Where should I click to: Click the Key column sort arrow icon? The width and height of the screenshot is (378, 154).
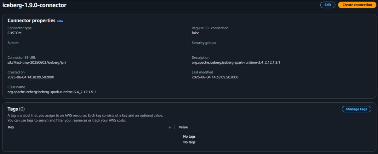(x=170, y=127)
